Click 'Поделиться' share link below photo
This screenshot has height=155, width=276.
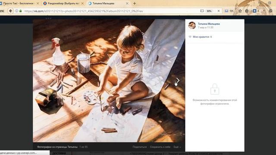140,147
